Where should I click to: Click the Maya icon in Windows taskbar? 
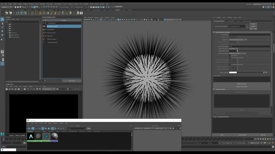click(x=2, y=150)
